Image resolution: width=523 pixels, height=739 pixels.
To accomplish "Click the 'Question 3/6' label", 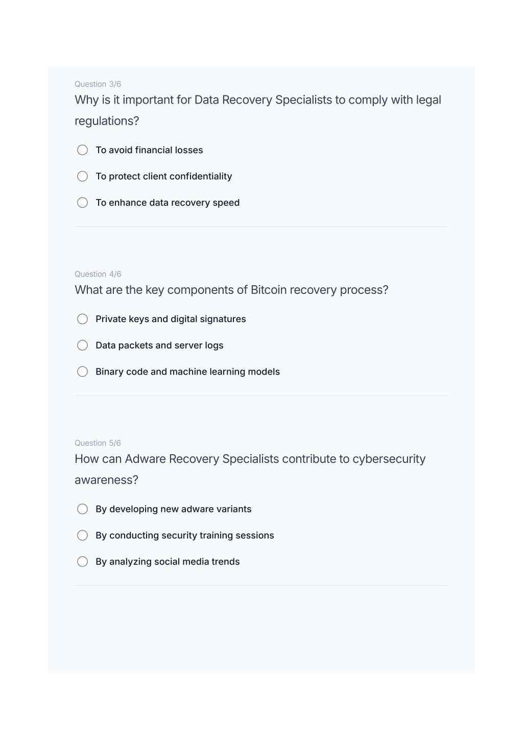I will 98,84.
